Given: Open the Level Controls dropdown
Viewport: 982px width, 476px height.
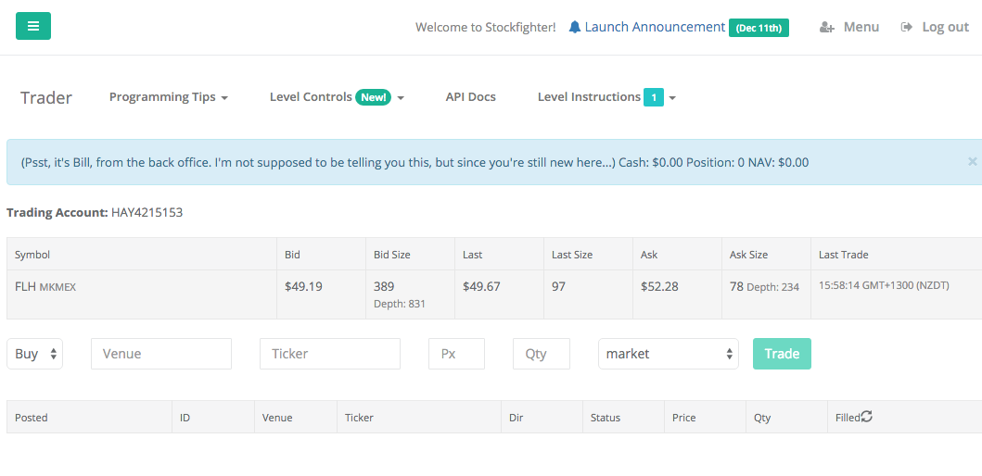Looking at the screenshot, I should (x=337, y=97).
